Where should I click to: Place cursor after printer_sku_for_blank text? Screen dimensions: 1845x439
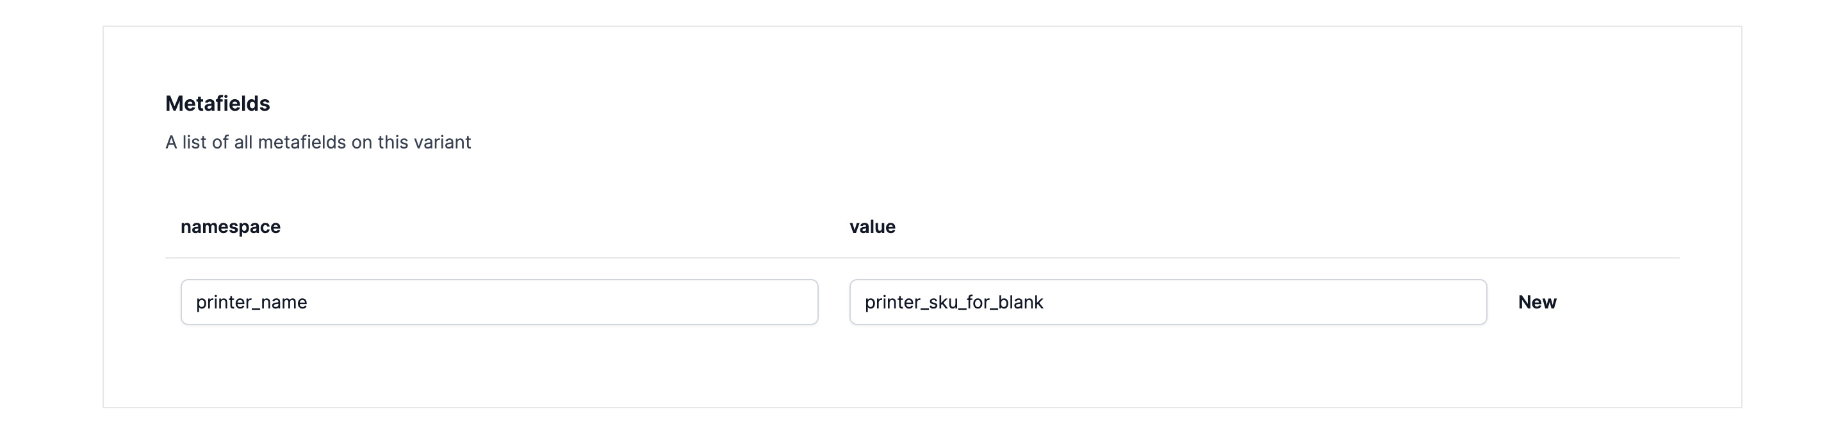coord(1045,303)
